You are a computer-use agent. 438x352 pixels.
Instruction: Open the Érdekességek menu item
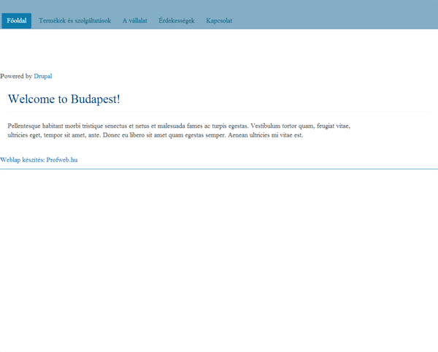(x=177, y=20)
